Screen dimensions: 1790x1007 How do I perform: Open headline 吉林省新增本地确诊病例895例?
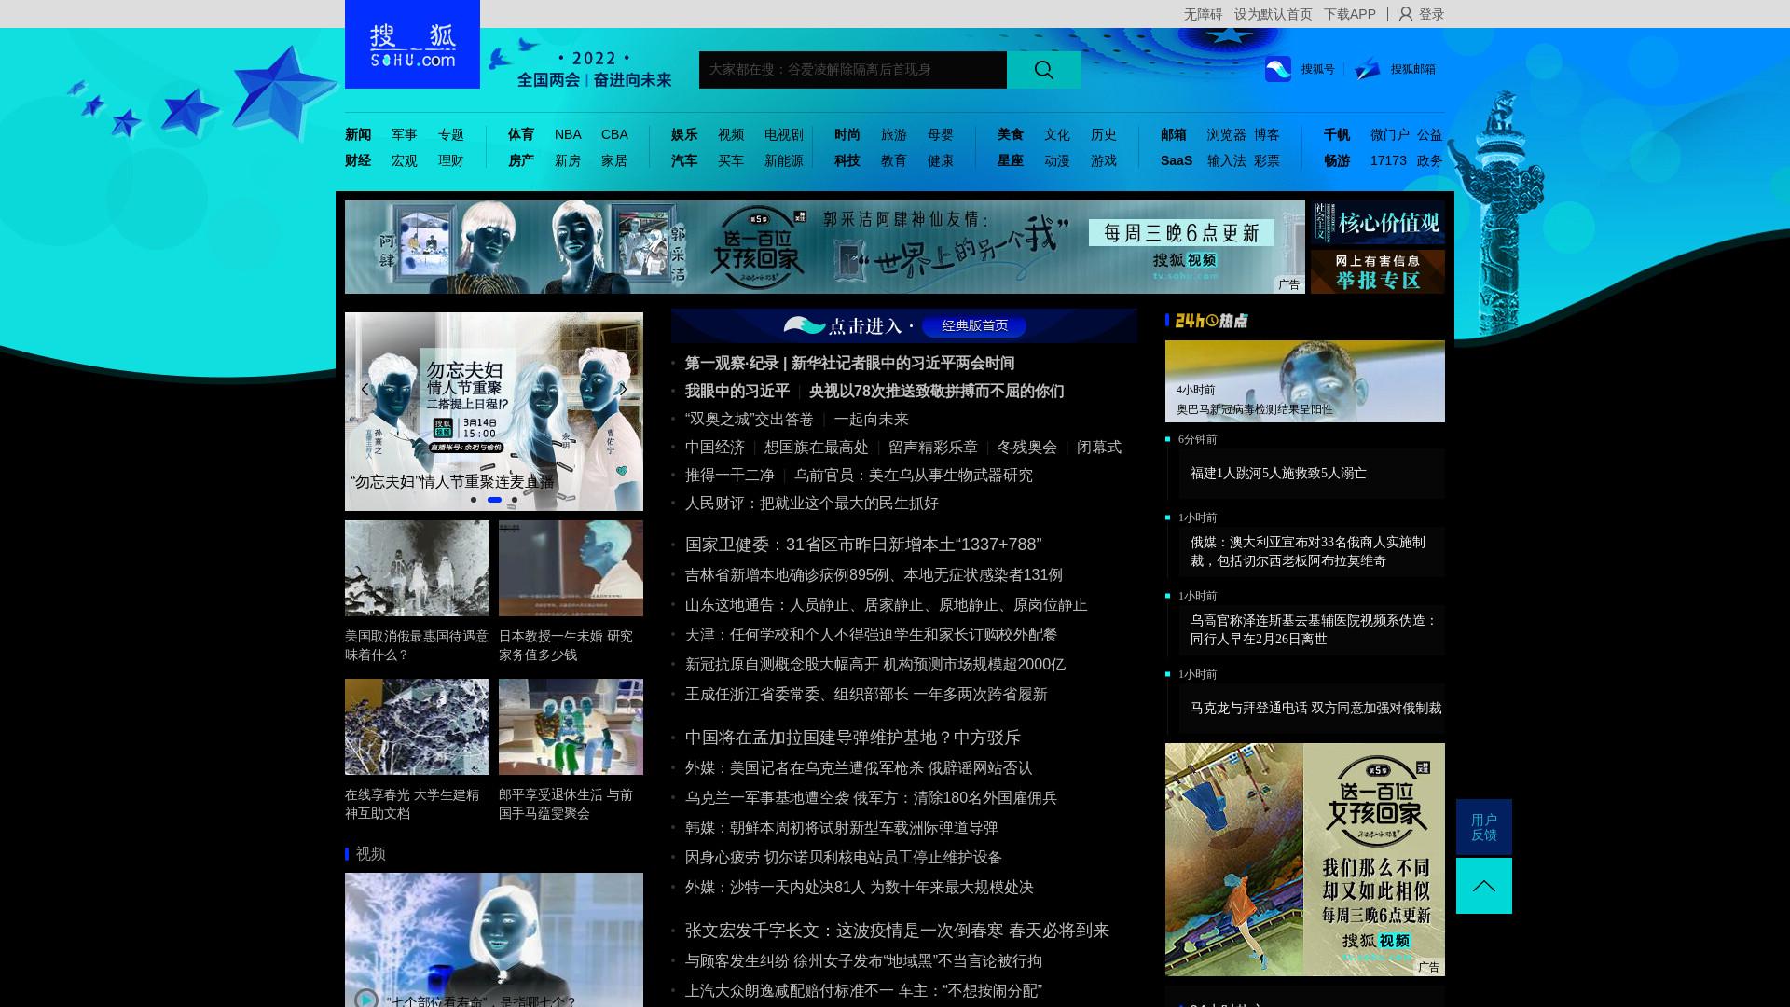874,574
